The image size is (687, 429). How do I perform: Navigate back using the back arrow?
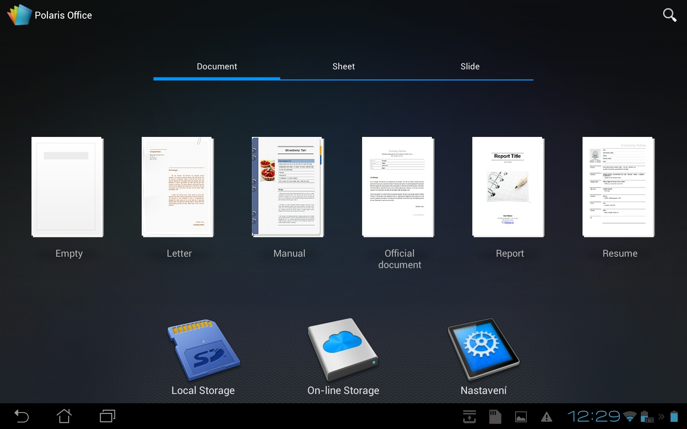pyautogui.click(x=21, y=416)
